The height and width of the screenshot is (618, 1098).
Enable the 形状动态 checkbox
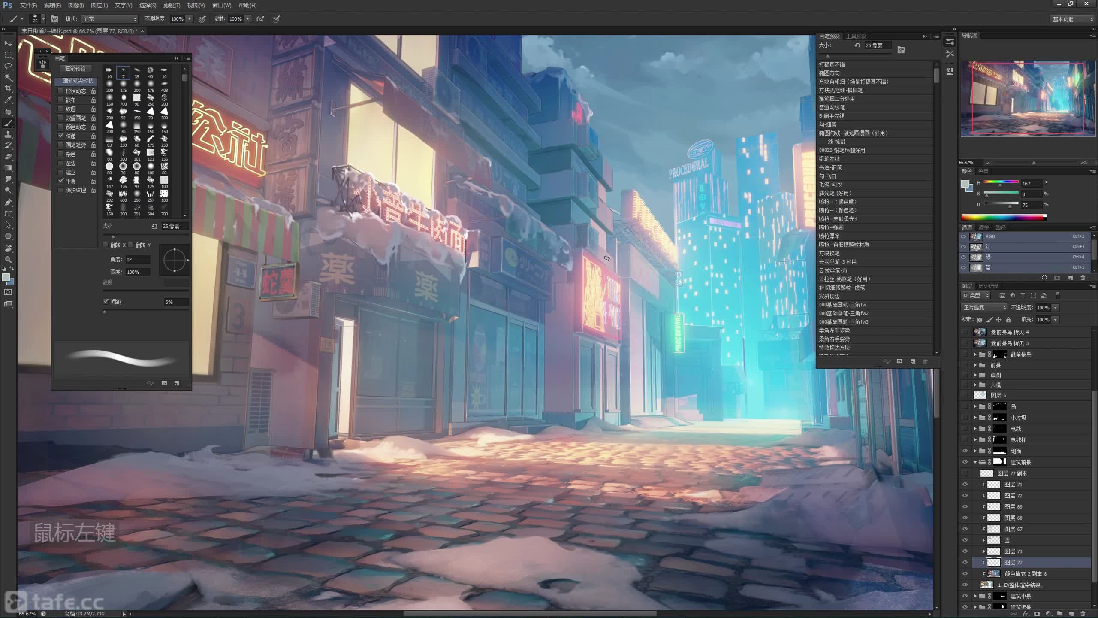click(x=60, y=91)
